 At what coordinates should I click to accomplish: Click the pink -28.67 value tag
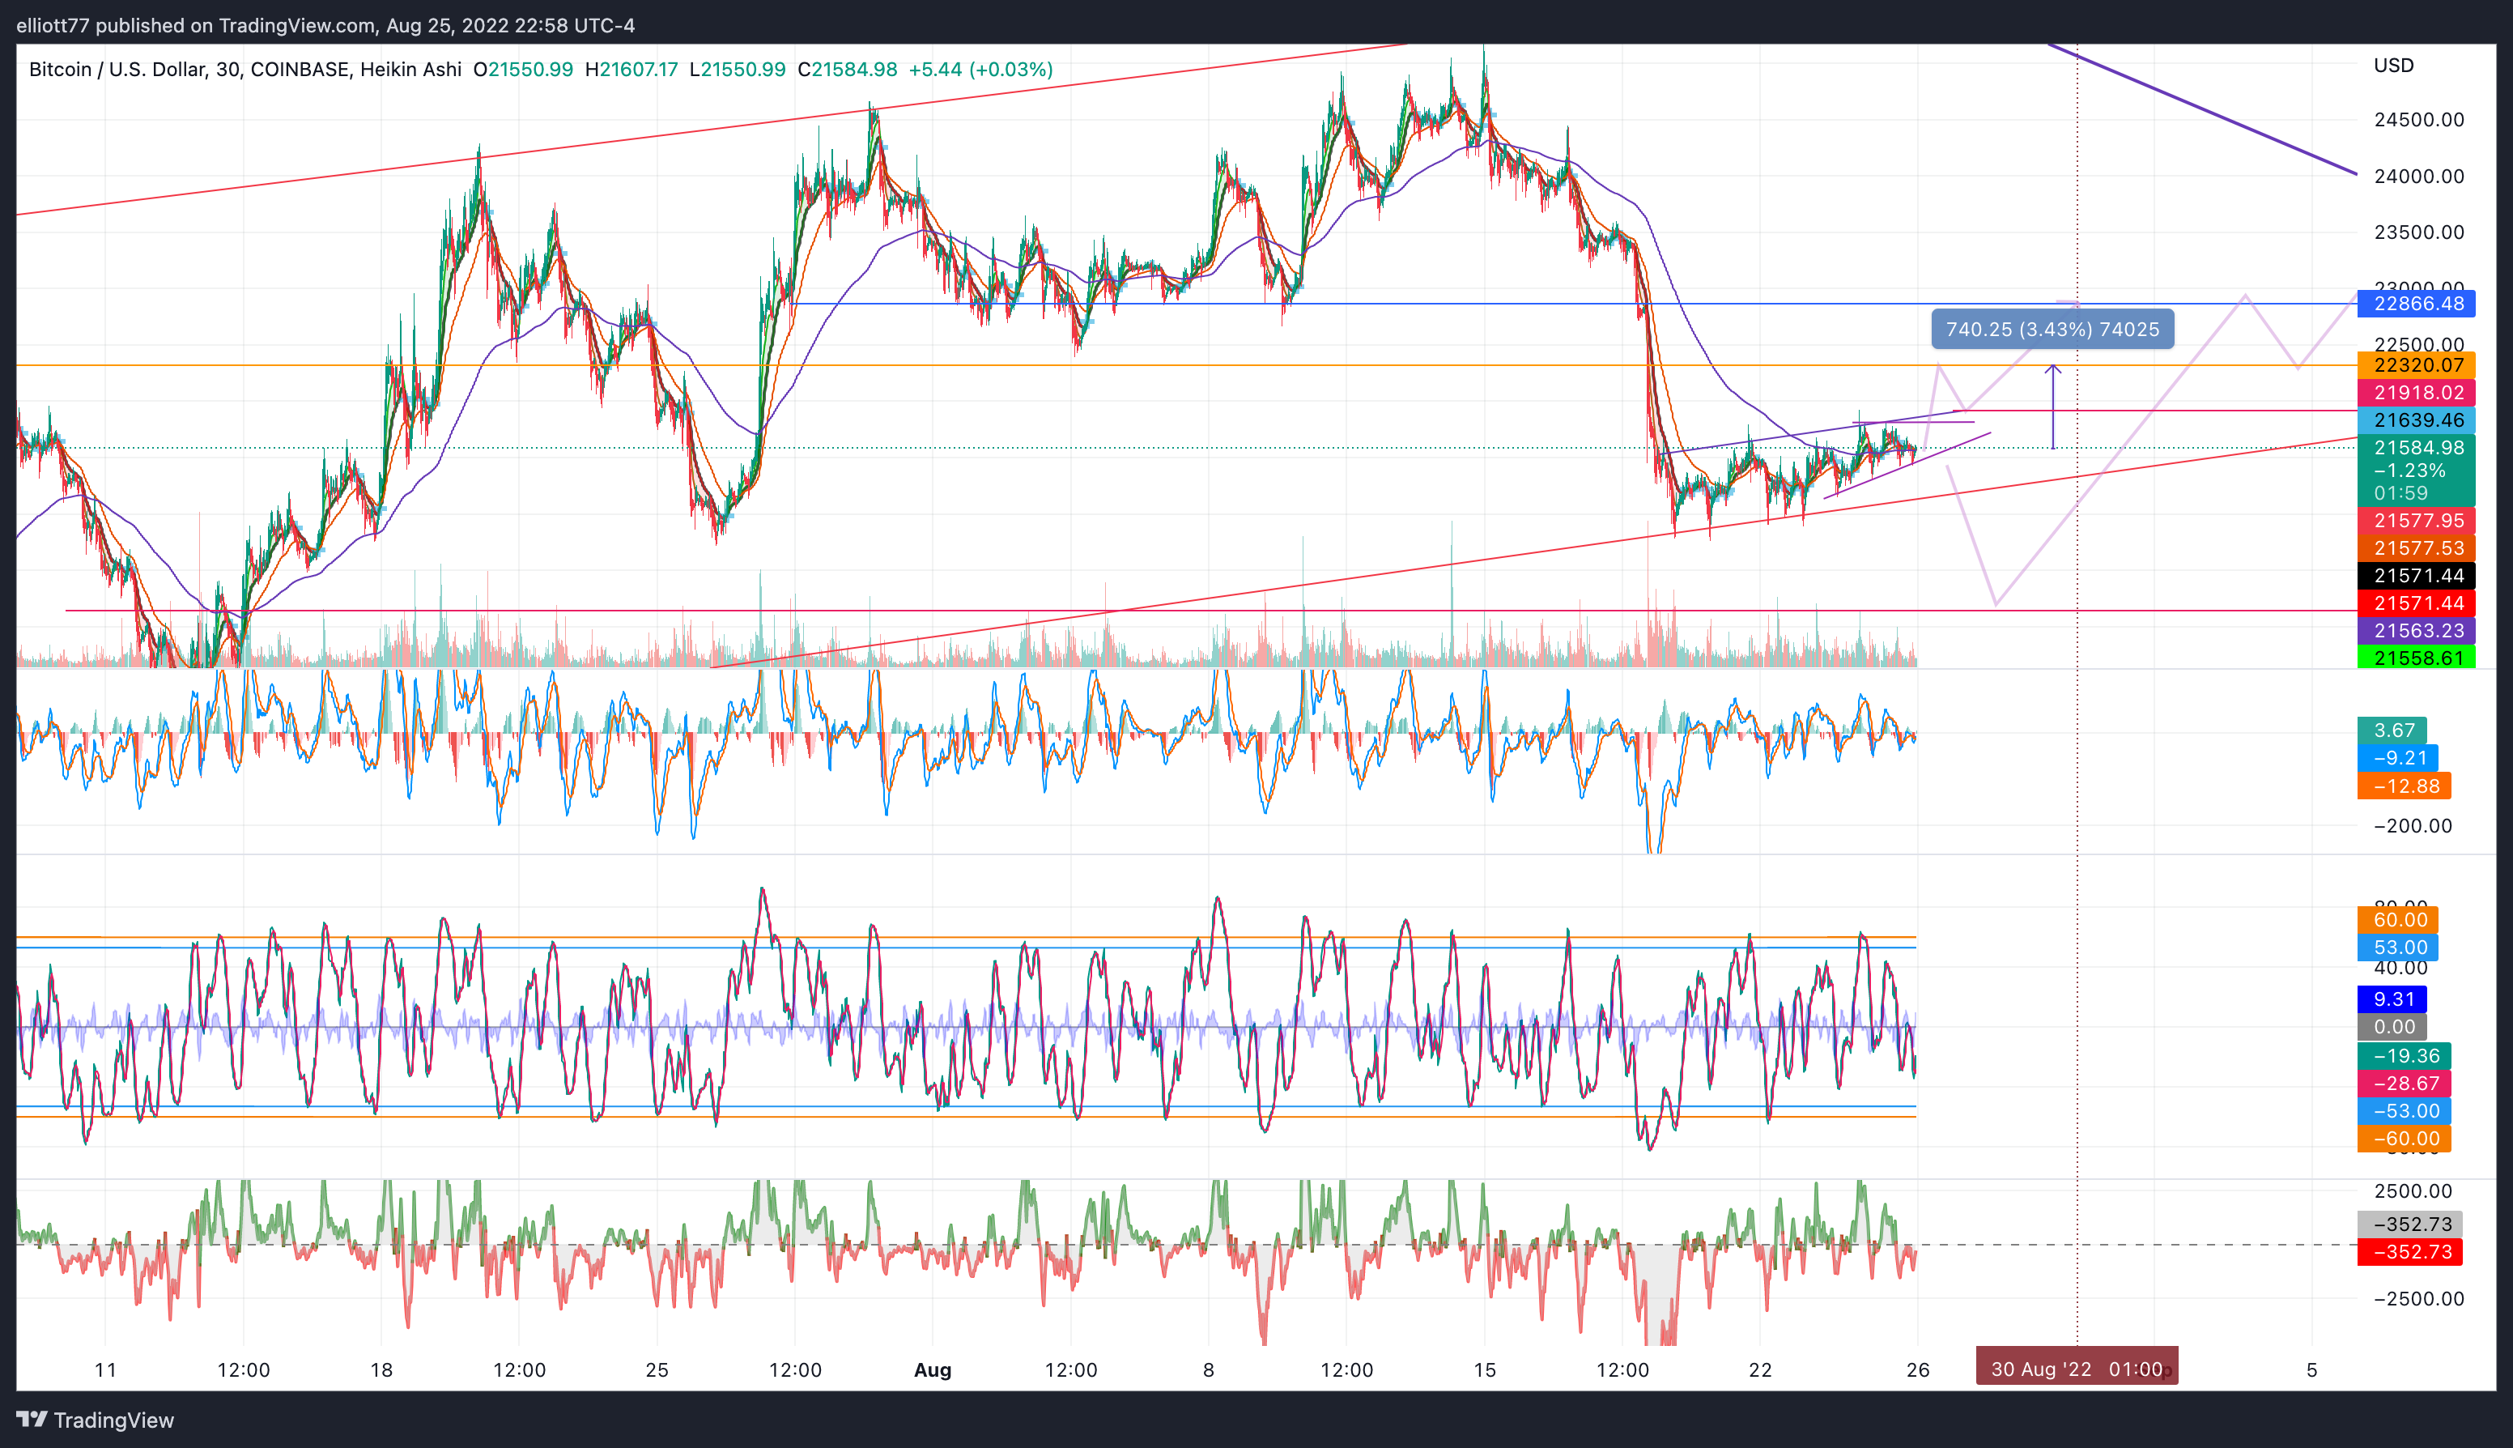click(2404, 1083)
